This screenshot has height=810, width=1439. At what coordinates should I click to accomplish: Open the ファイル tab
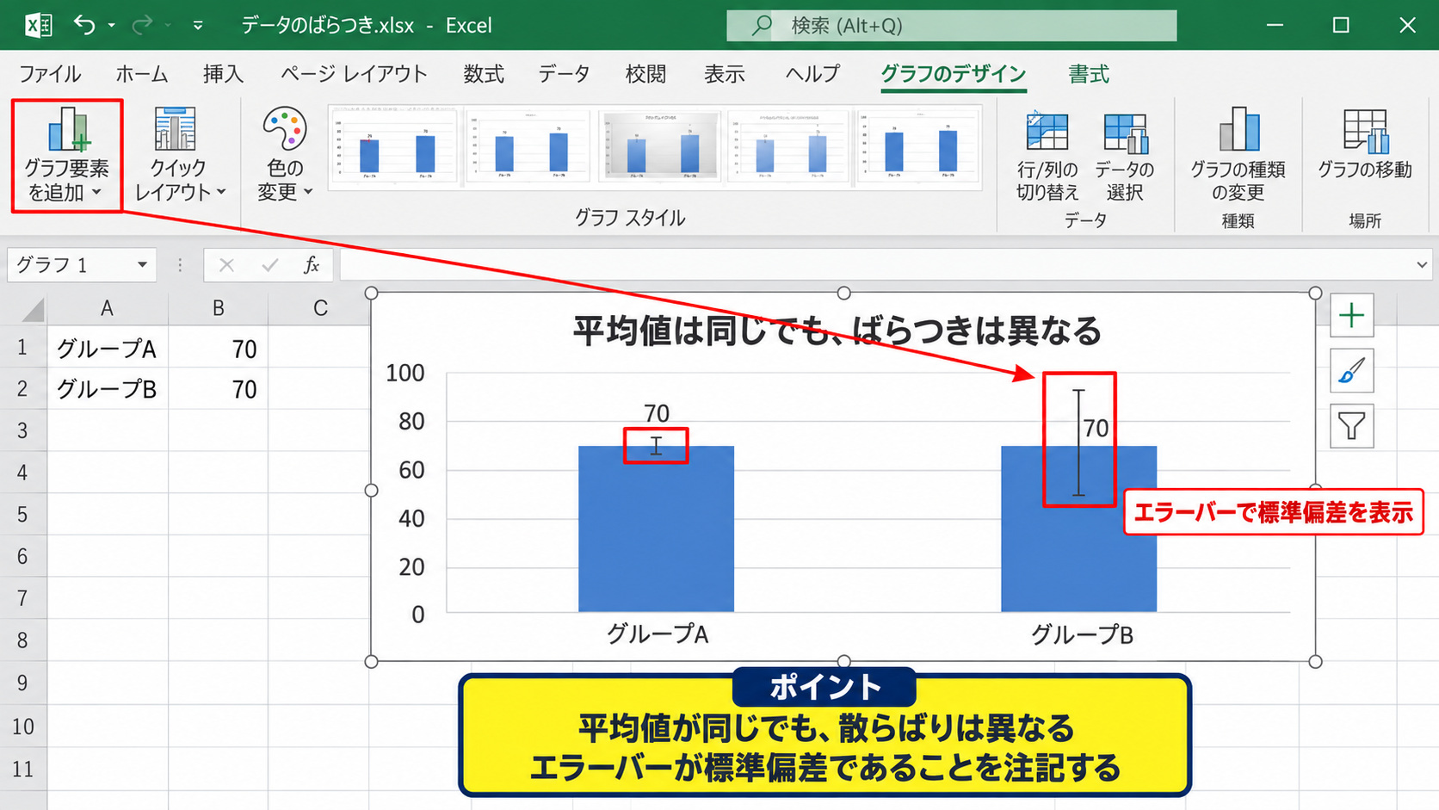pyautogui.click(x=50, y=74)
